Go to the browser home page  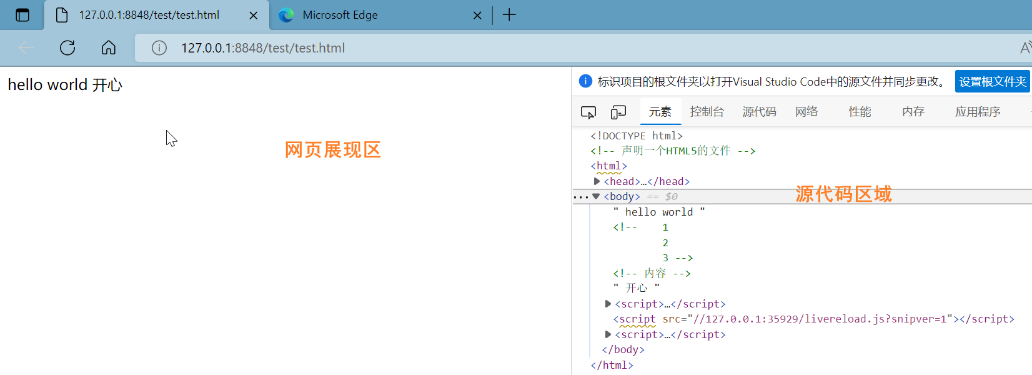click(x=109, y=47)
